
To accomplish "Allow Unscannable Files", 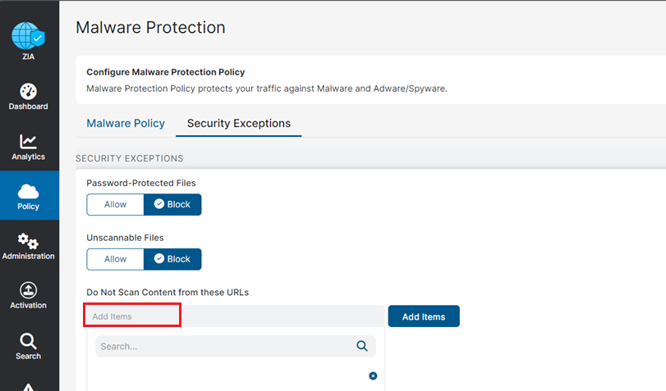I will click(115, 259).
